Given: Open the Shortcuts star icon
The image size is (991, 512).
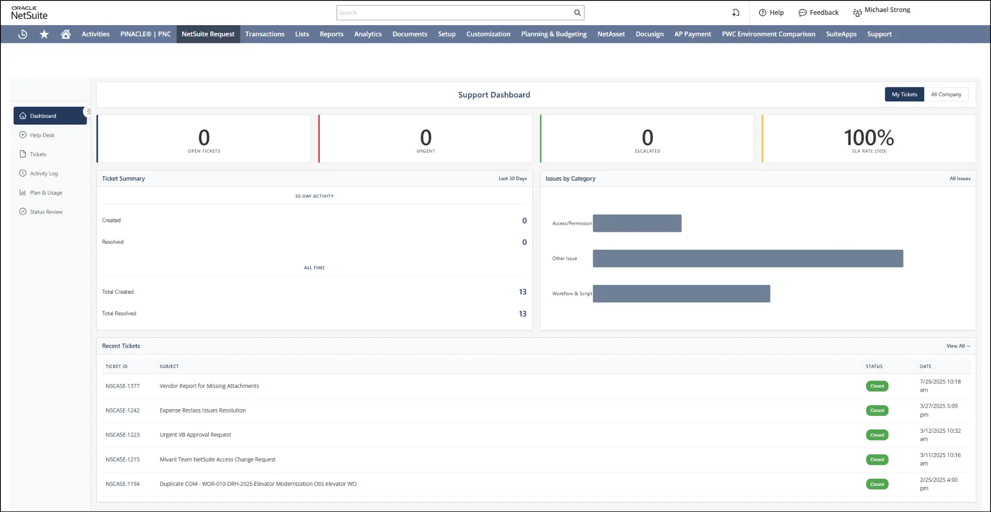Looking at the screenshot, I should 44,34.
